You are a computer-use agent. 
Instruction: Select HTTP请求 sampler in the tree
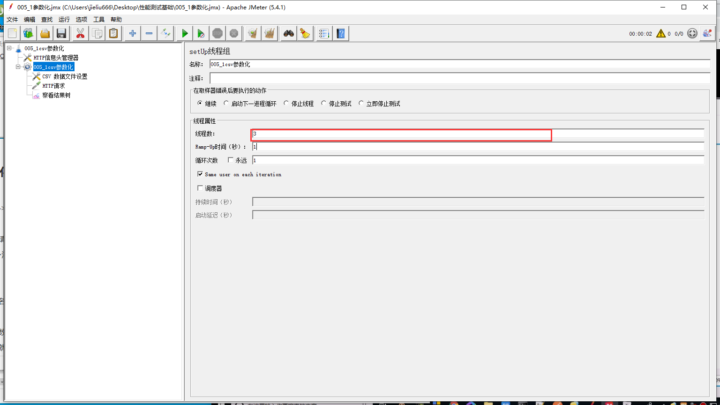[53, 86]
